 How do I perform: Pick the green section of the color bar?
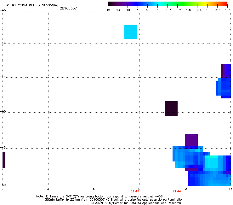[x=182, y=4]
